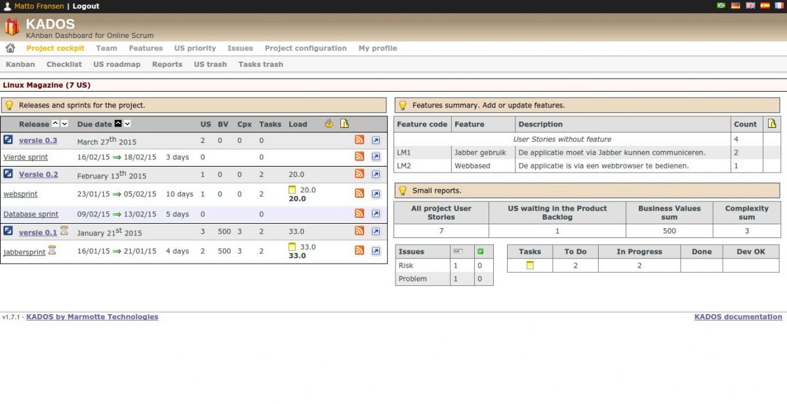The height and width of the screenshot is (404, 787).
Task: Open the Features menu item
Action: [146, 48]
